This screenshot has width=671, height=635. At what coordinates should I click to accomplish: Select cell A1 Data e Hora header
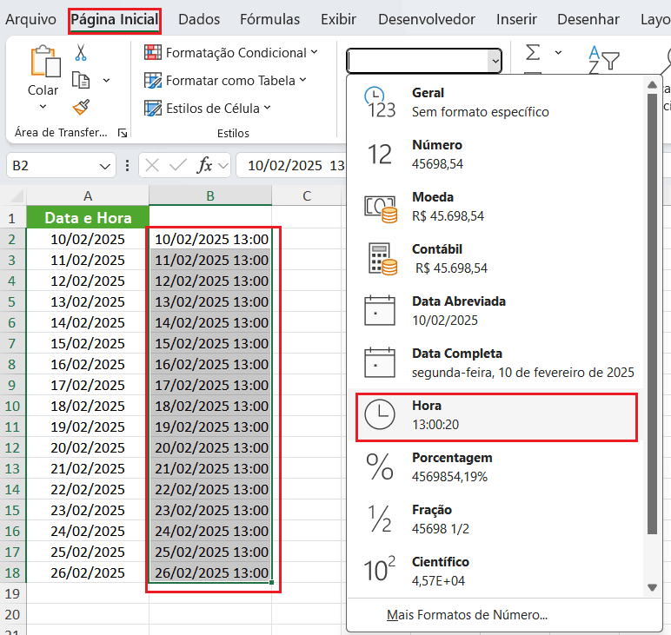coord(88,218)
